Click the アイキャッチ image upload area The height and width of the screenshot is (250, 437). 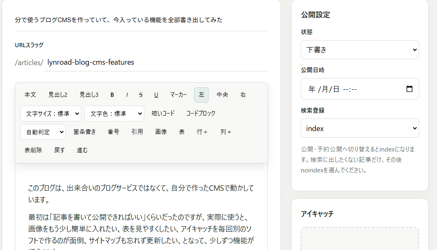coord(359,239)
